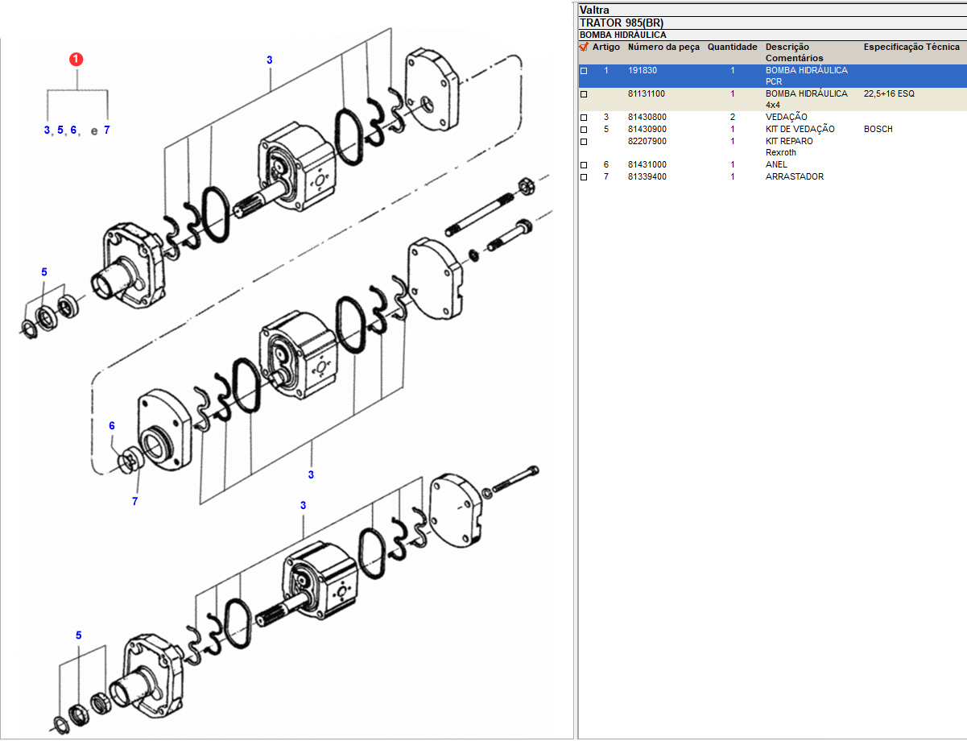Select callout 7 under the middle pump flange

click(x=134, y=502)
